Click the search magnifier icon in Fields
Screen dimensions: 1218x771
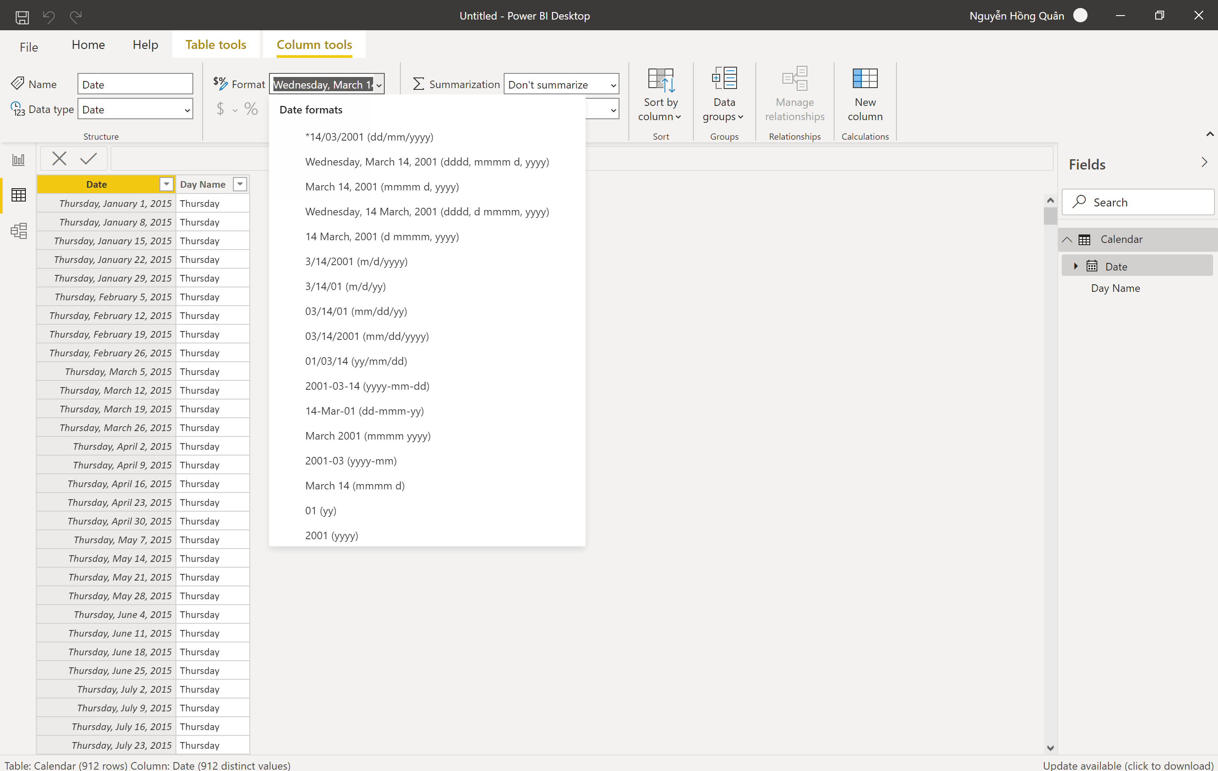pyautogui.click(x=1079, y=202)
